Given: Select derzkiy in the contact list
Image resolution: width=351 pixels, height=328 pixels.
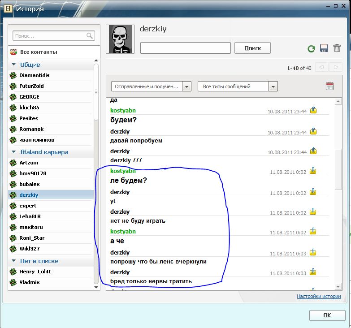Looking at the screenshot, I should pos(51,195).
